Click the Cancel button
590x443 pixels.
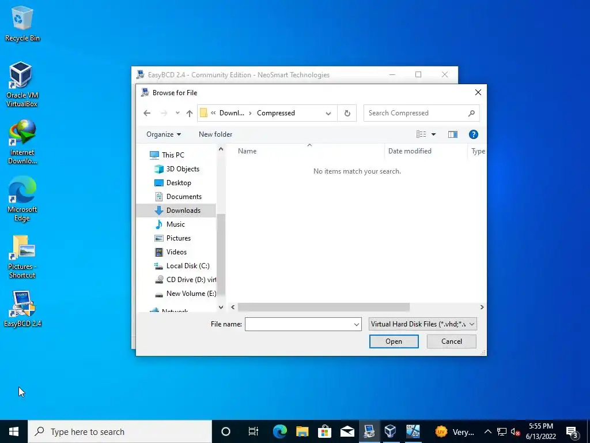click(x=452, y=341)
